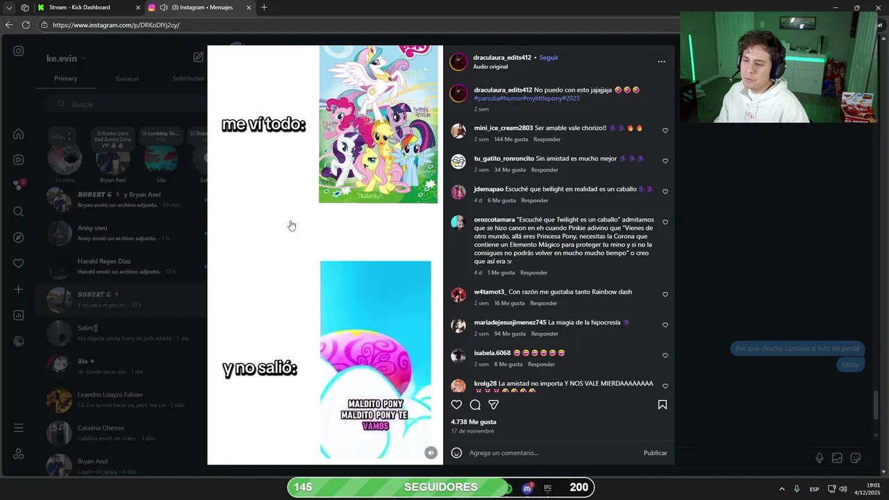This screenshot has height=500, width=889.
Task: Like mini_ice_cream2803's comment
Action: (665, 131)
